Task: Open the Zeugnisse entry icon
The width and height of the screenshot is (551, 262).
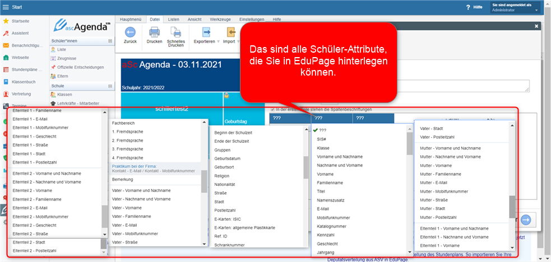Action: pyautogui.click(x=53, y=59)
